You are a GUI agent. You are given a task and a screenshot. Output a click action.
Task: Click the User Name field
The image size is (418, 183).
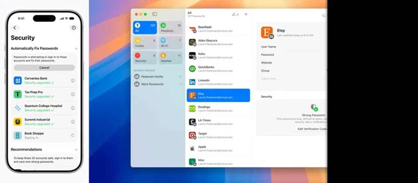point(294,47)
